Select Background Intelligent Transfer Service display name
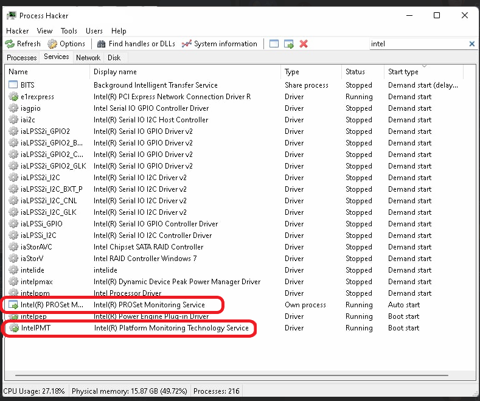This screenshot has height=401, width=480. pyautogui.click(x=156, y=85)
